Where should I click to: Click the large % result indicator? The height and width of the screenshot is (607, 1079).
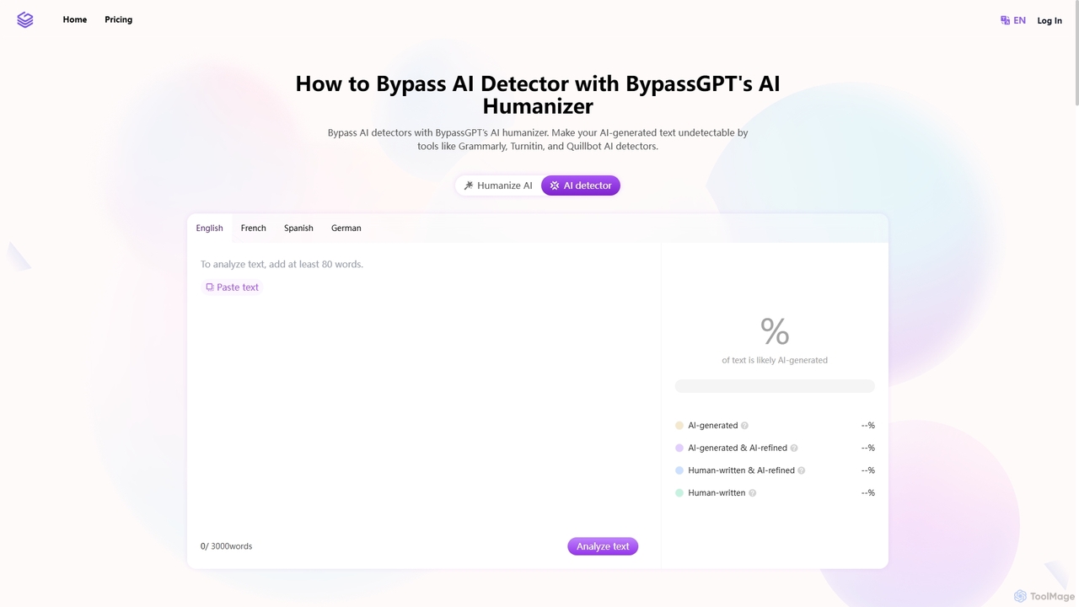(x=775, y=331)
